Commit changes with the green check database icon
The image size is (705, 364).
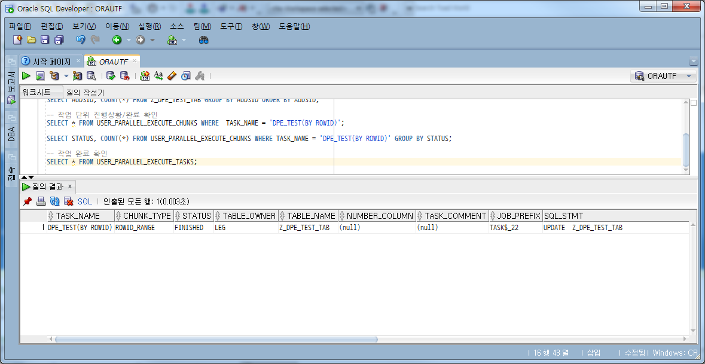(x=111, y=76)
